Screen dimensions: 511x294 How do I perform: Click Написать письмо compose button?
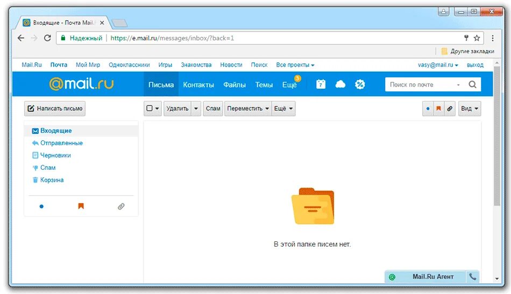pyautogui.click(x=55, y=109)
